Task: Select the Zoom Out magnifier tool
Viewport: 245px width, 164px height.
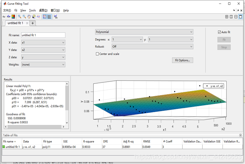Action: click(x=24, y=16)
